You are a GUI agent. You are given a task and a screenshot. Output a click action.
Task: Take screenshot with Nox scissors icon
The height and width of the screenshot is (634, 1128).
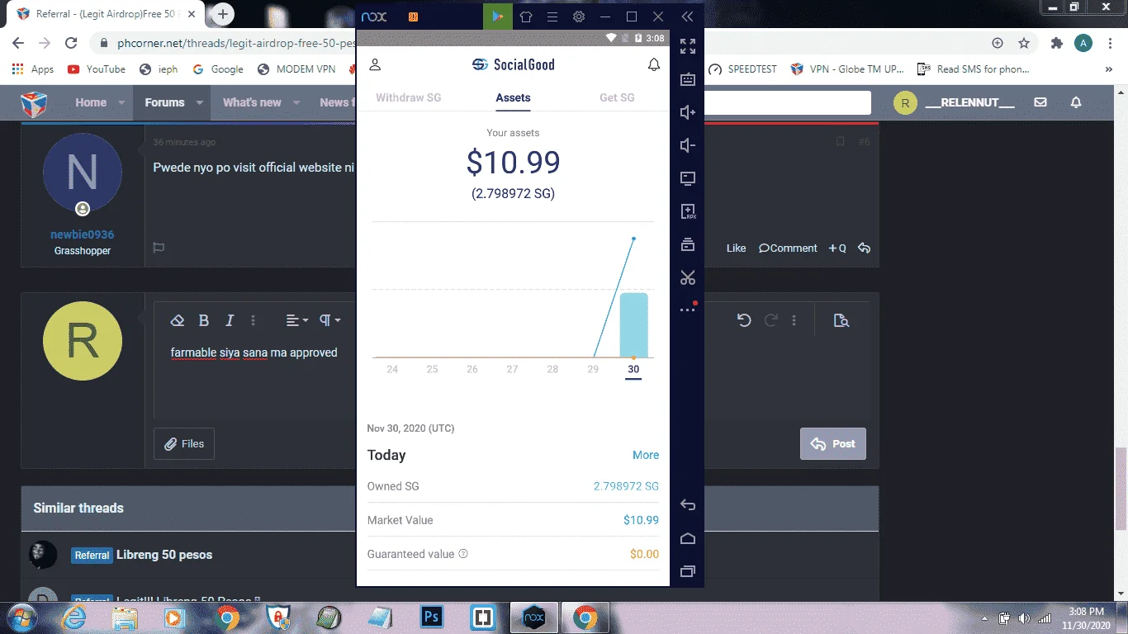tap(688, 277)
